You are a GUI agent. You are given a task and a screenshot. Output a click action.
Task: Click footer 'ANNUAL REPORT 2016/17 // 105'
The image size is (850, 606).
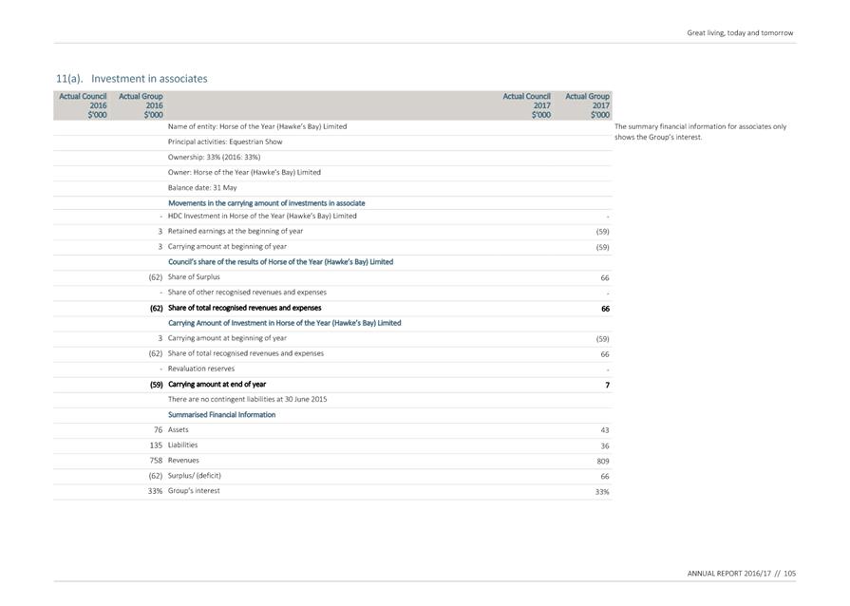point(742,574)
